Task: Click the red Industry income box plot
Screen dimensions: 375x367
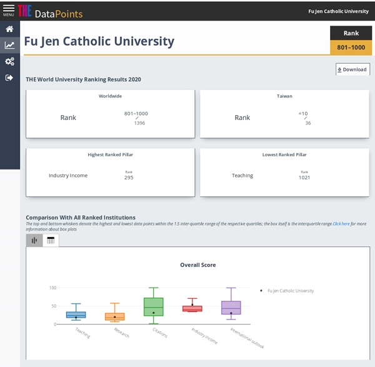Action: point(192,308)
